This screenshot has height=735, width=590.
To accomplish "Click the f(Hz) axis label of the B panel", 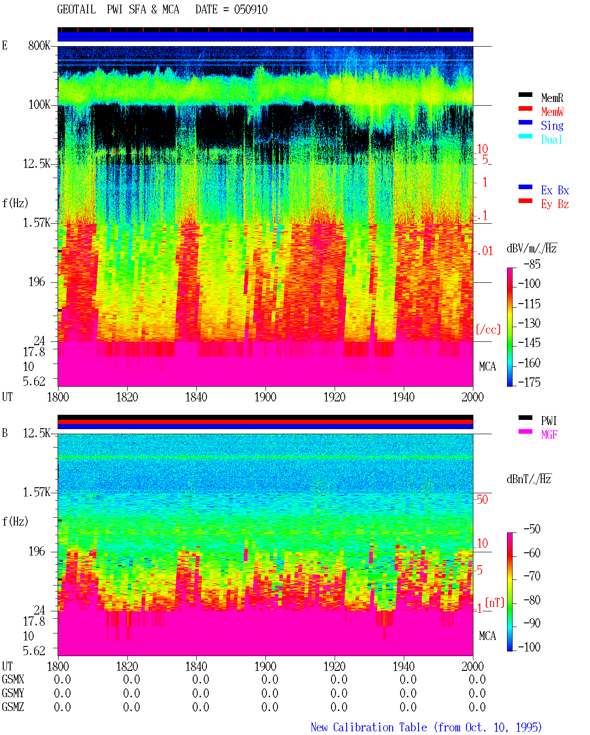I will (x=15, y=521).
